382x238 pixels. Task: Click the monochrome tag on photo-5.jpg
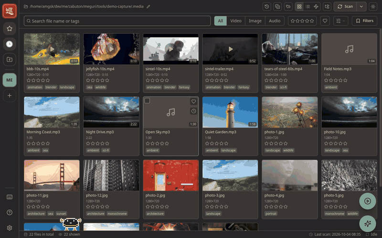point(335,214)
